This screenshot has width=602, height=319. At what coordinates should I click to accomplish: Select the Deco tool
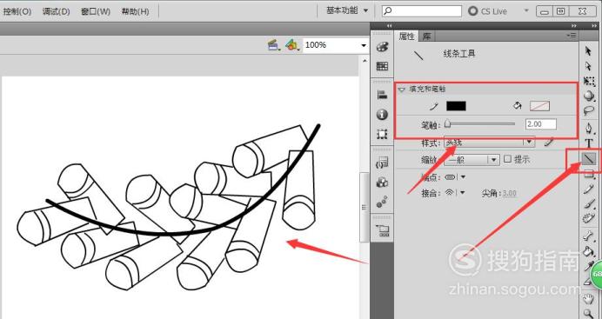[x=588, y=219]
